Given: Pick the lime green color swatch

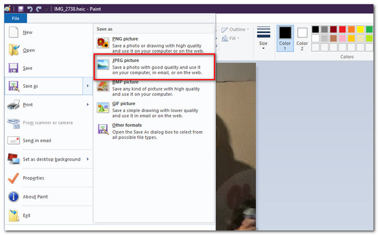Looking at the screenshot, I should [369, 38].
